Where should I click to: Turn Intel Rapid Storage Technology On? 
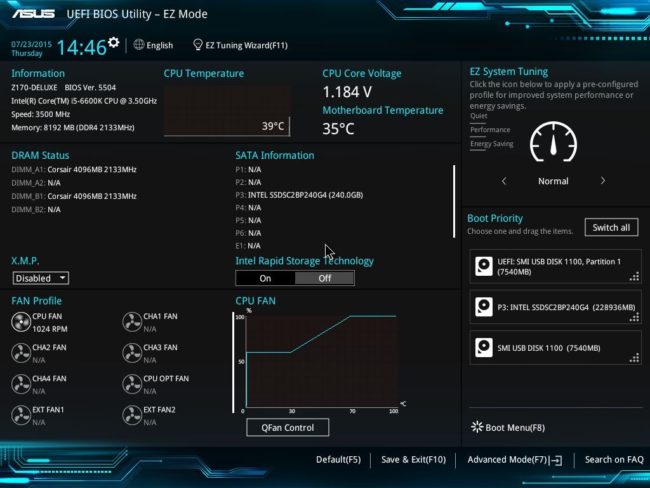(265, 278)
